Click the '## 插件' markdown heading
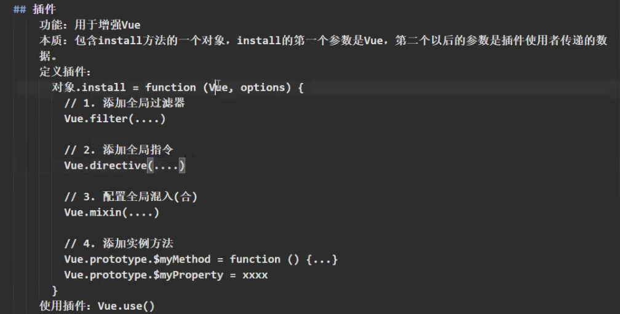This screenshot has height=314, width=620. coord(35,9)
